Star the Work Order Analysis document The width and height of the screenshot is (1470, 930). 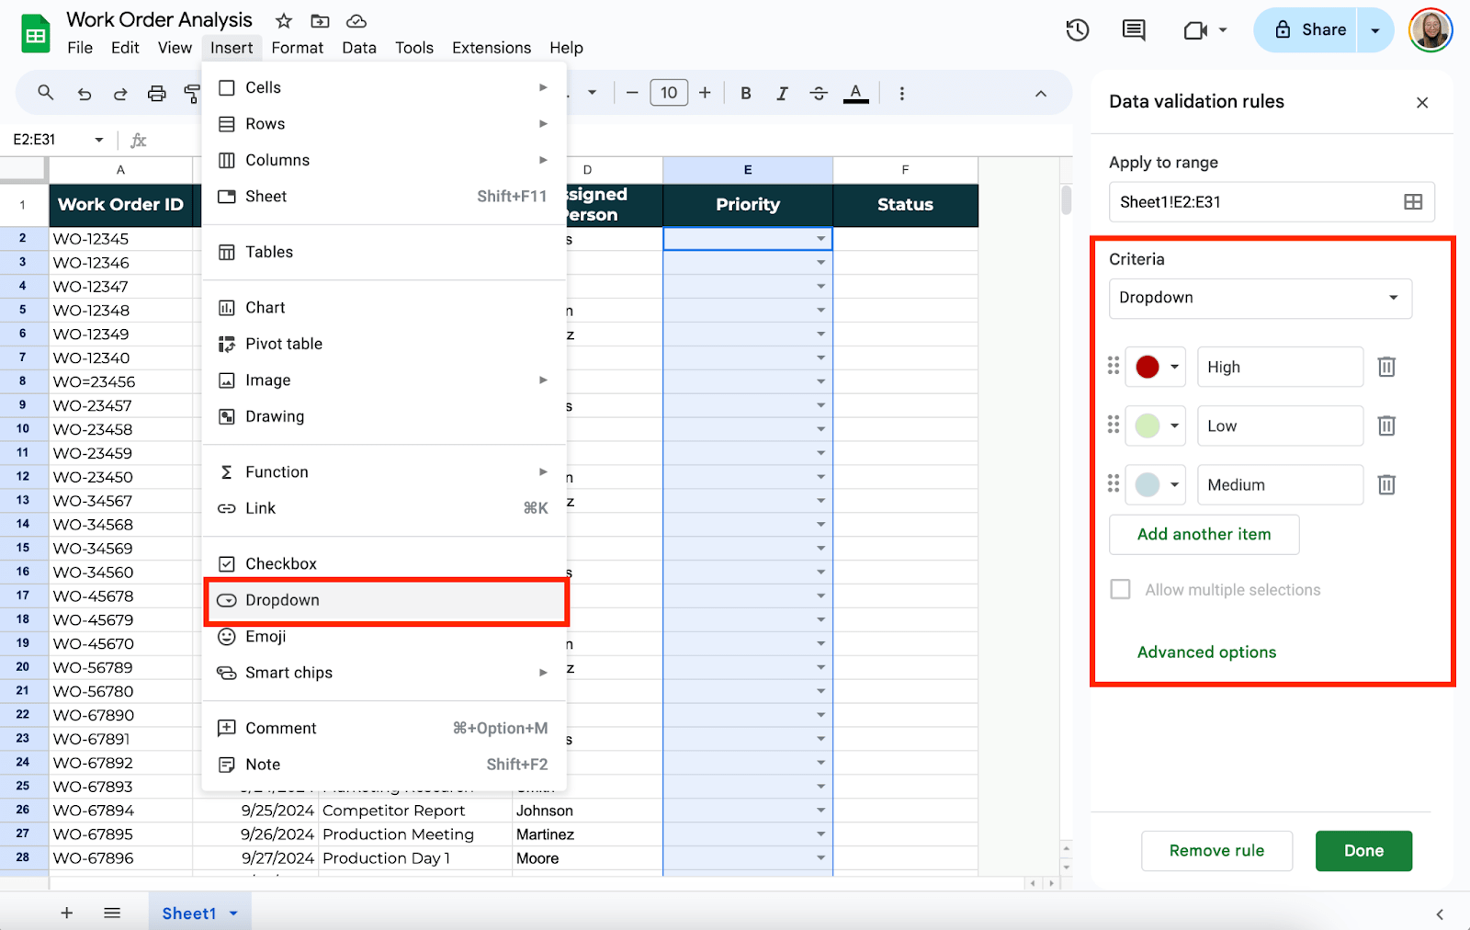pos(284,20)
